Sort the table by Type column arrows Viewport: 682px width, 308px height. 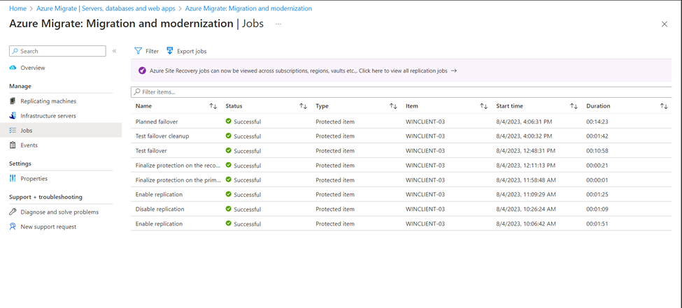(393, 106)
